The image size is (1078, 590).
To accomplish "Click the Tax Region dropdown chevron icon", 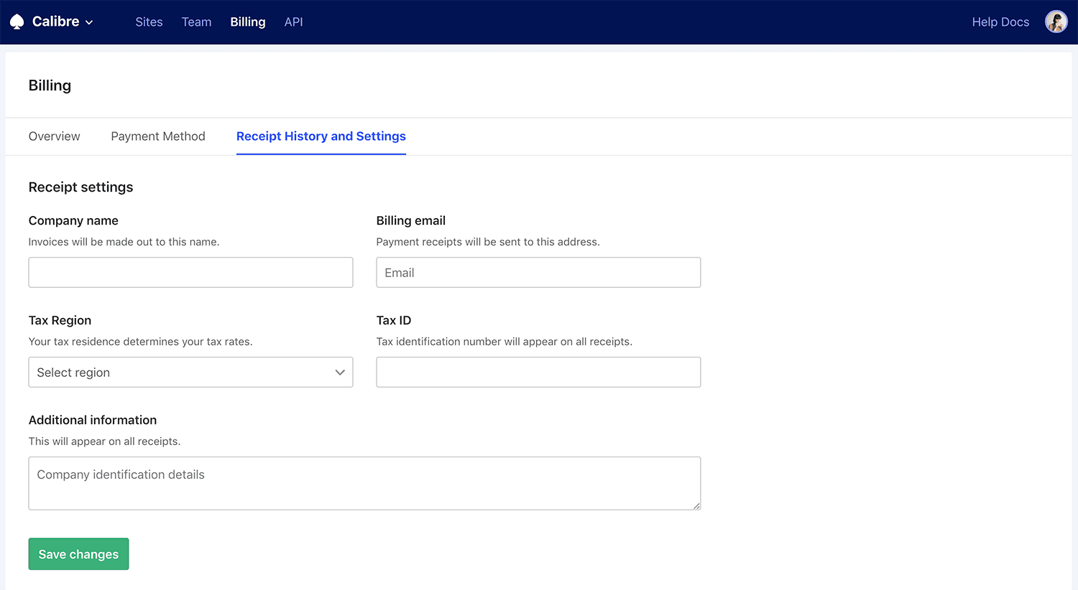I will [339, 373].
